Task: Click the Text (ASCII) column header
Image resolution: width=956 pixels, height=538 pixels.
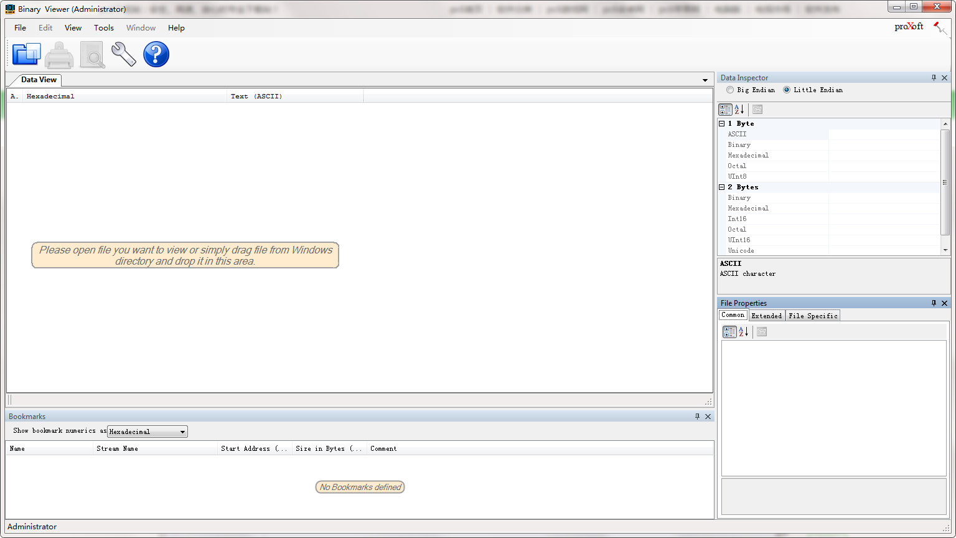Action: (x=295, y=97)
